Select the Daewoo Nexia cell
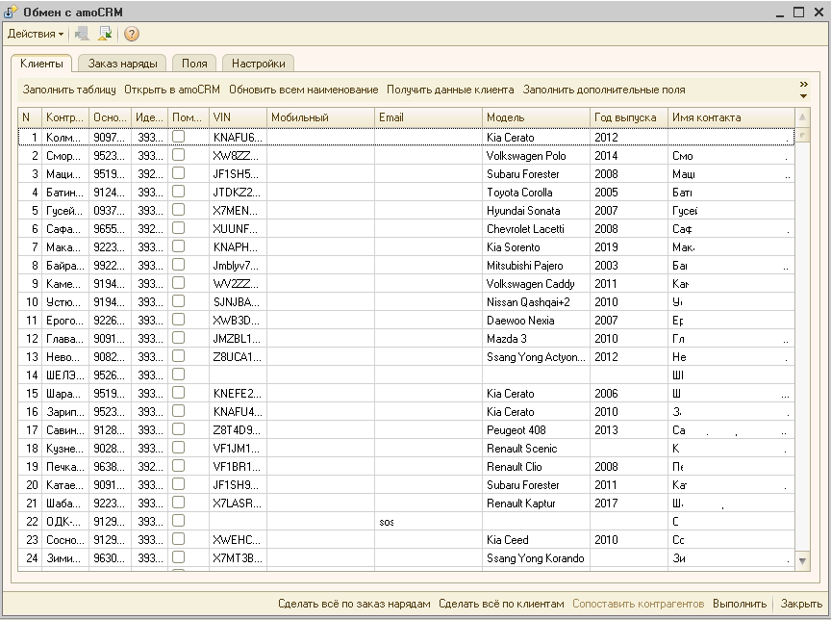 (536, 321)
